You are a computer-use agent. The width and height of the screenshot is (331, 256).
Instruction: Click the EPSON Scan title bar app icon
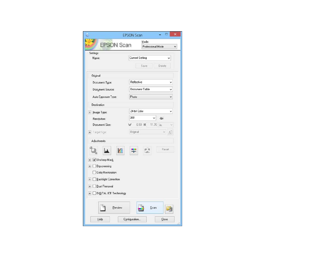pos(87,35)
